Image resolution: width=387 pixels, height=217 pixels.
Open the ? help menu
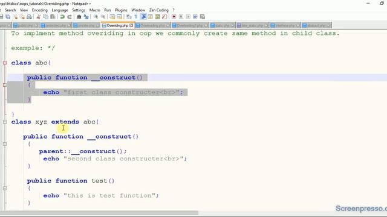(174, 10)
